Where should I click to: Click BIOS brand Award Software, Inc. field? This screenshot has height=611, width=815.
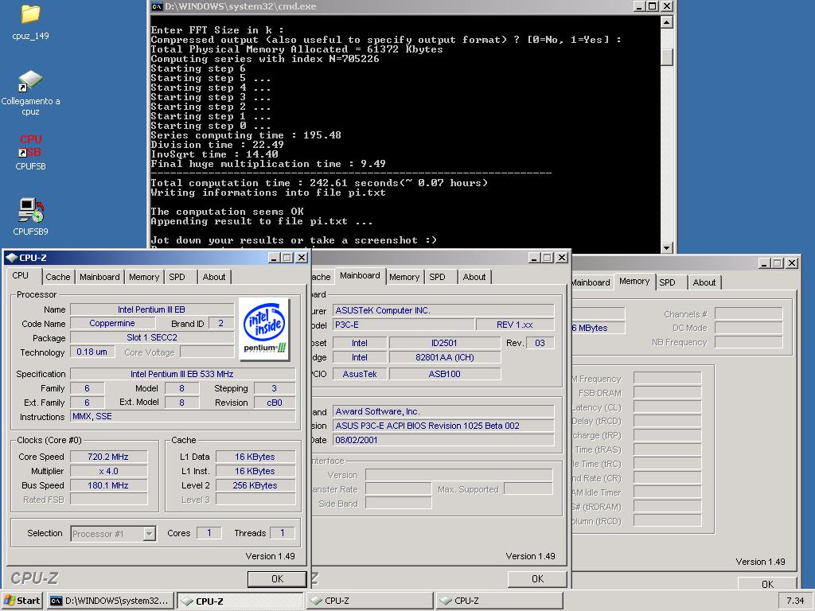coord(443,411)
